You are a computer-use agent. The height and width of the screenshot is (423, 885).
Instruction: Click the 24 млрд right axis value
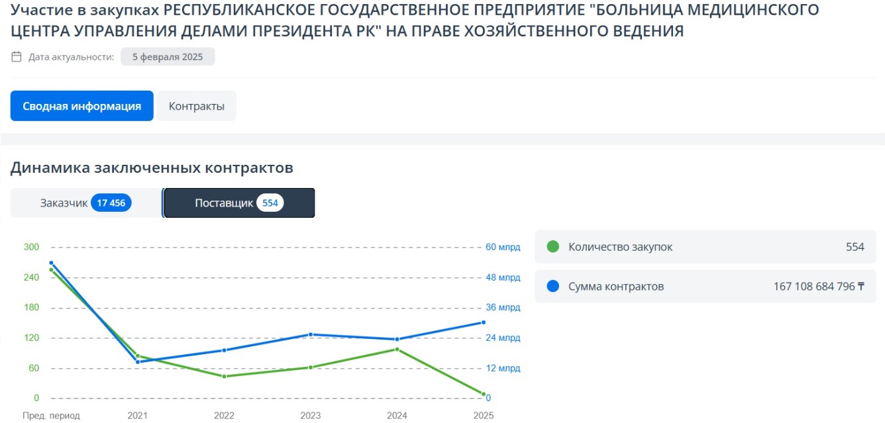click(x=503, y=338)
